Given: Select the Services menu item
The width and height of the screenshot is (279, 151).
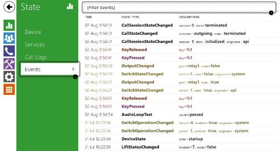Looking at the screenshot, I should click(x=35, y=45).
